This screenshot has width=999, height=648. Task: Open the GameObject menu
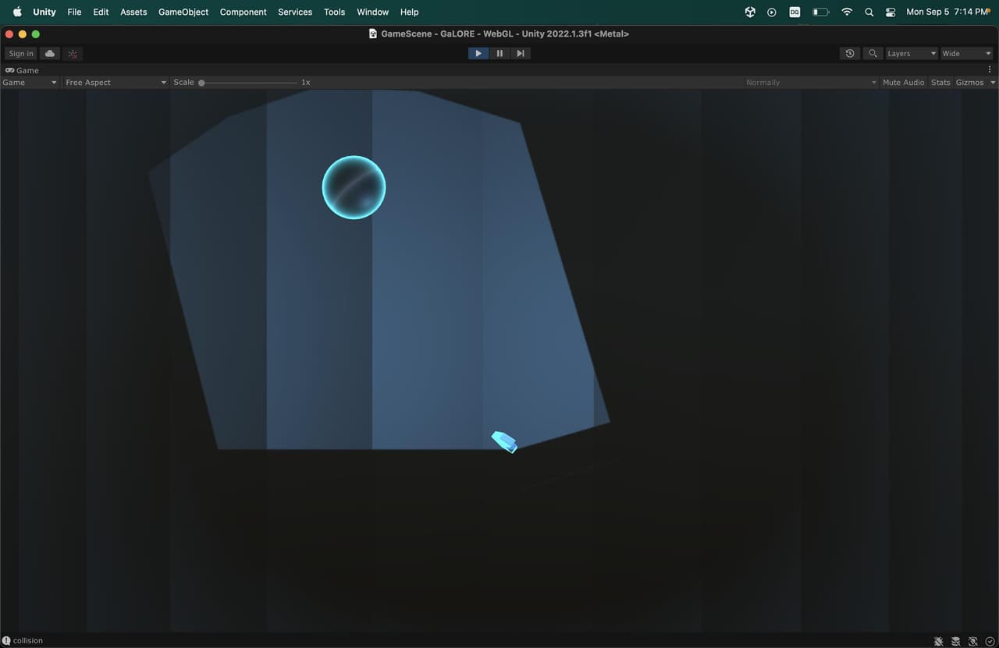tap(183, 12)
